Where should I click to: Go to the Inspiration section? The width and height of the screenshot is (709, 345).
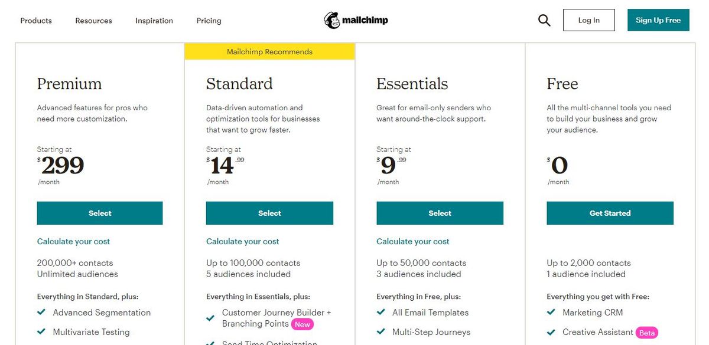coord(154,21)
